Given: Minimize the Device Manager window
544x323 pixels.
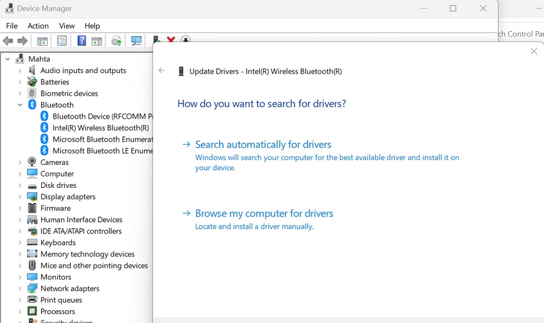Looking at the screenshot, I should point(423,8).
